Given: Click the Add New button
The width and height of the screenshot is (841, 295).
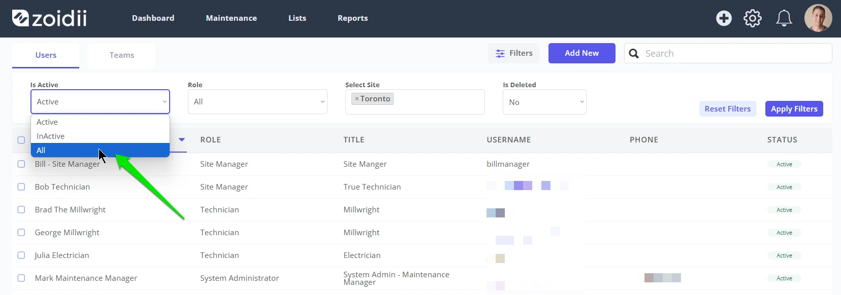Looking at the screenshot, I should pos(582,53).
